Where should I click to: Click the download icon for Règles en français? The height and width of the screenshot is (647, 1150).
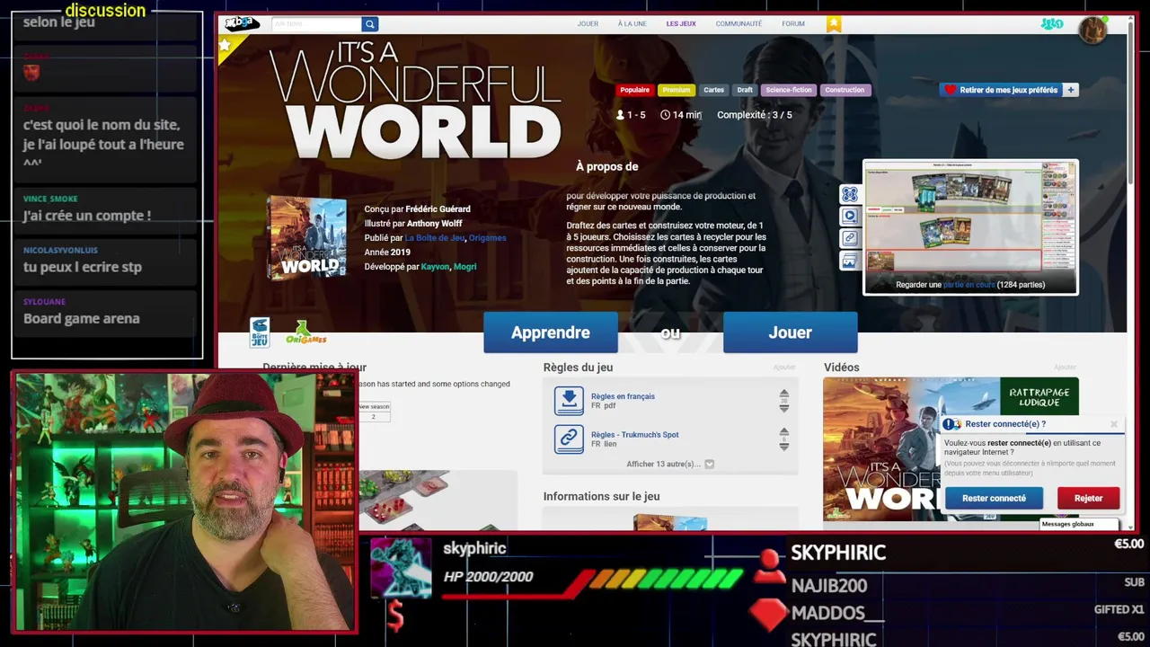point(569,400)
